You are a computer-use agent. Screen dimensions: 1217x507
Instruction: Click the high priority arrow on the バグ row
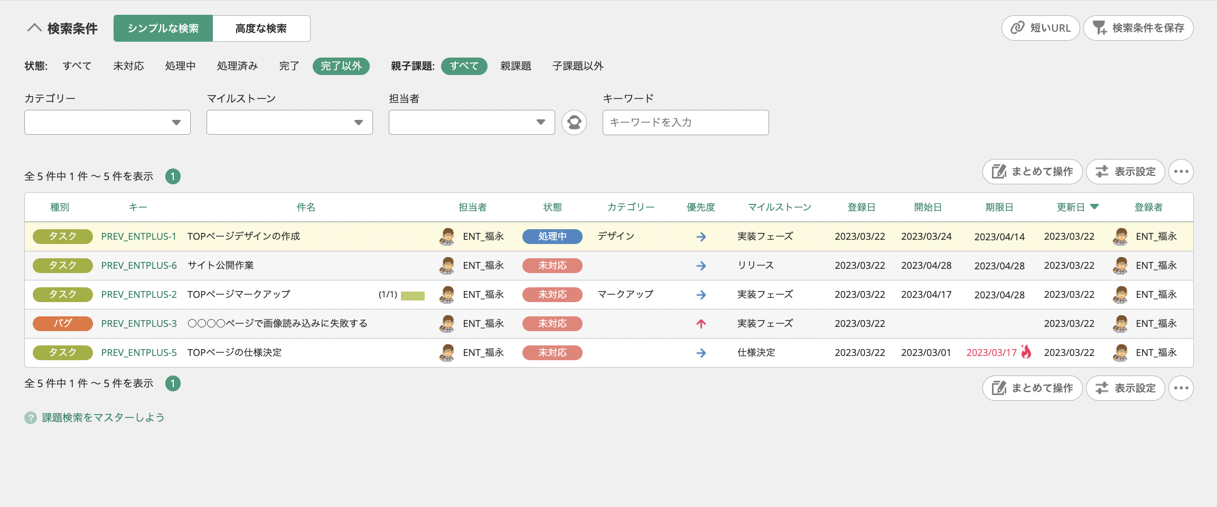[x=700, y=323]
